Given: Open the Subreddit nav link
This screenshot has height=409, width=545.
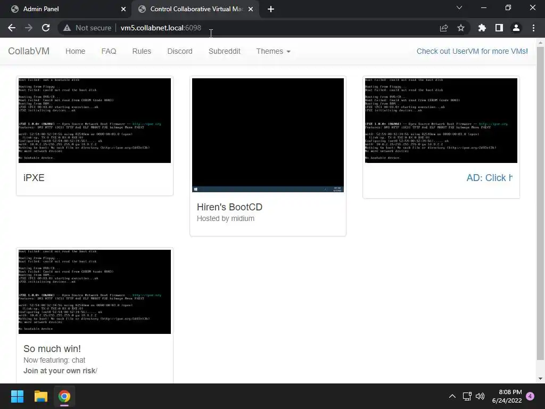Looking at the screenshot, I should coord(224,51).
